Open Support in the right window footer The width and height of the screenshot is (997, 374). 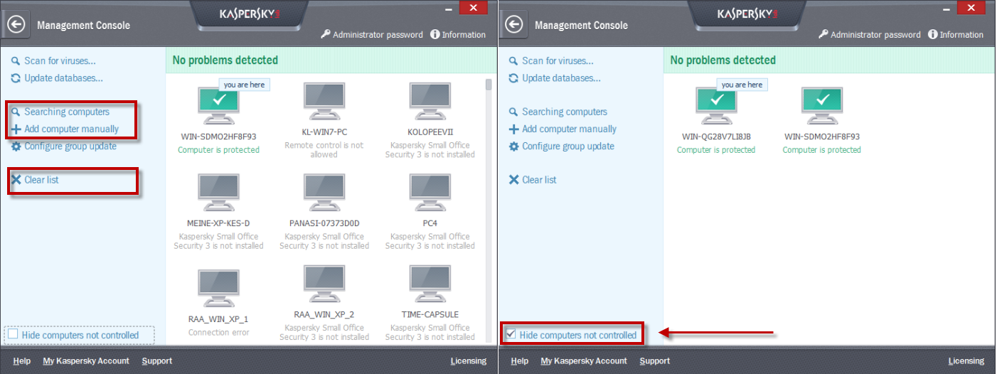654,361
